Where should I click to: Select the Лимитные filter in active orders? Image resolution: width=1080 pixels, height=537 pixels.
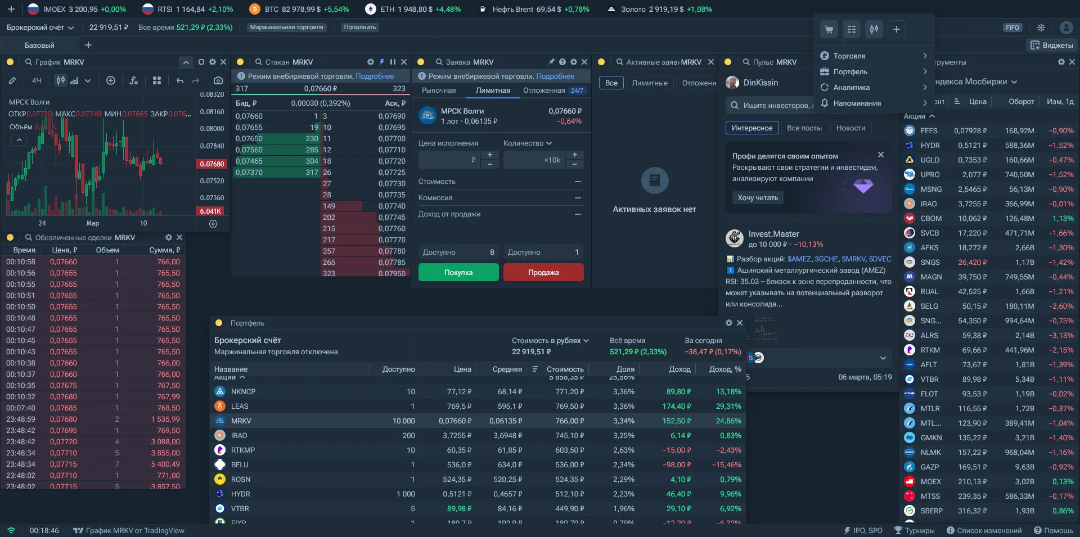(x=650, y=83)
